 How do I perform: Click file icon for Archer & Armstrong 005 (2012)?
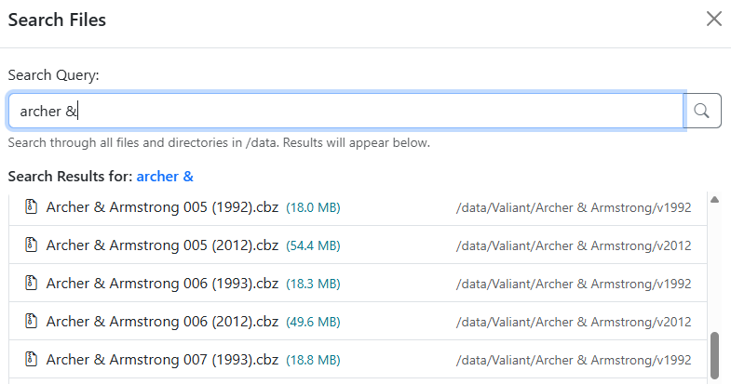tap(31, 245)
